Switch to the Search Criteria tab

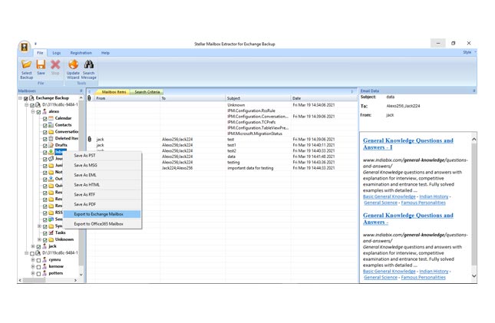point(147,92)
